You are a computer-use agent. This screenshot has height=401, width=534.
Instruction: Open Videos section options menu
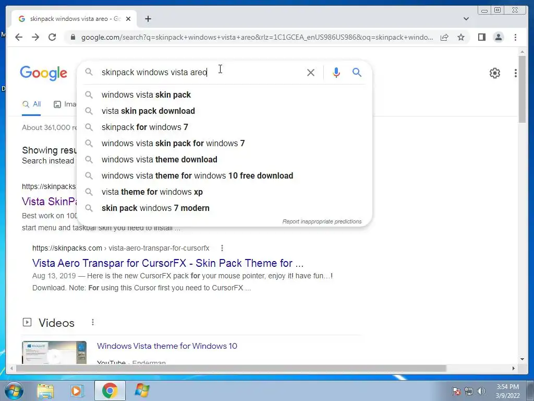[x=93, y=323]
